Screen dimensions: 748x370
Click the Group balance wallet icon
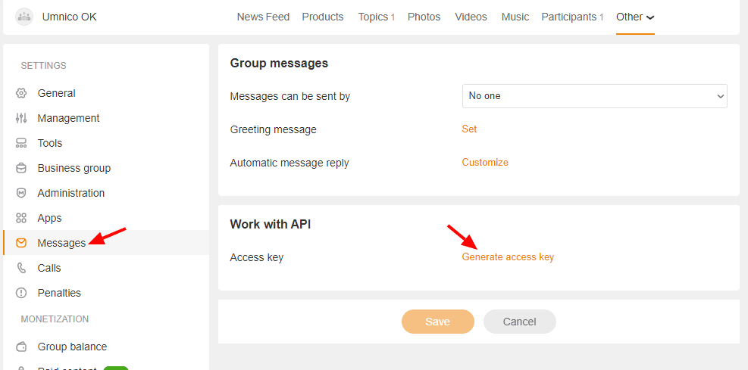click(x=21, y=347)
